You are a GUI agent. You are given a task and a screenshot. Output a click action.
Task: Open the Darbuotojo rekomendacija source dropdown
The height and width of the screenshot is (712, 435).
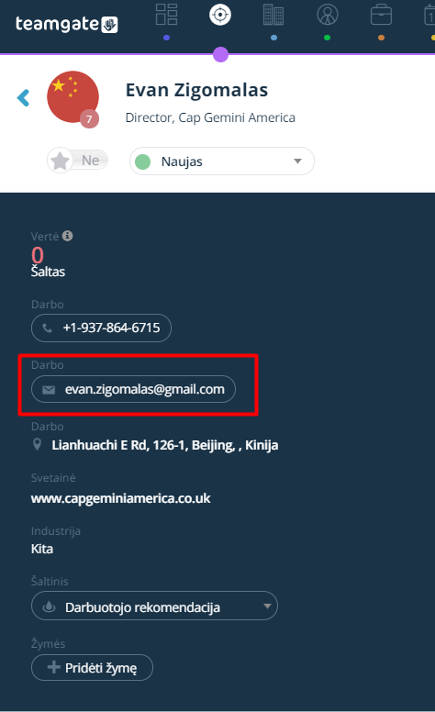[154, 606]
